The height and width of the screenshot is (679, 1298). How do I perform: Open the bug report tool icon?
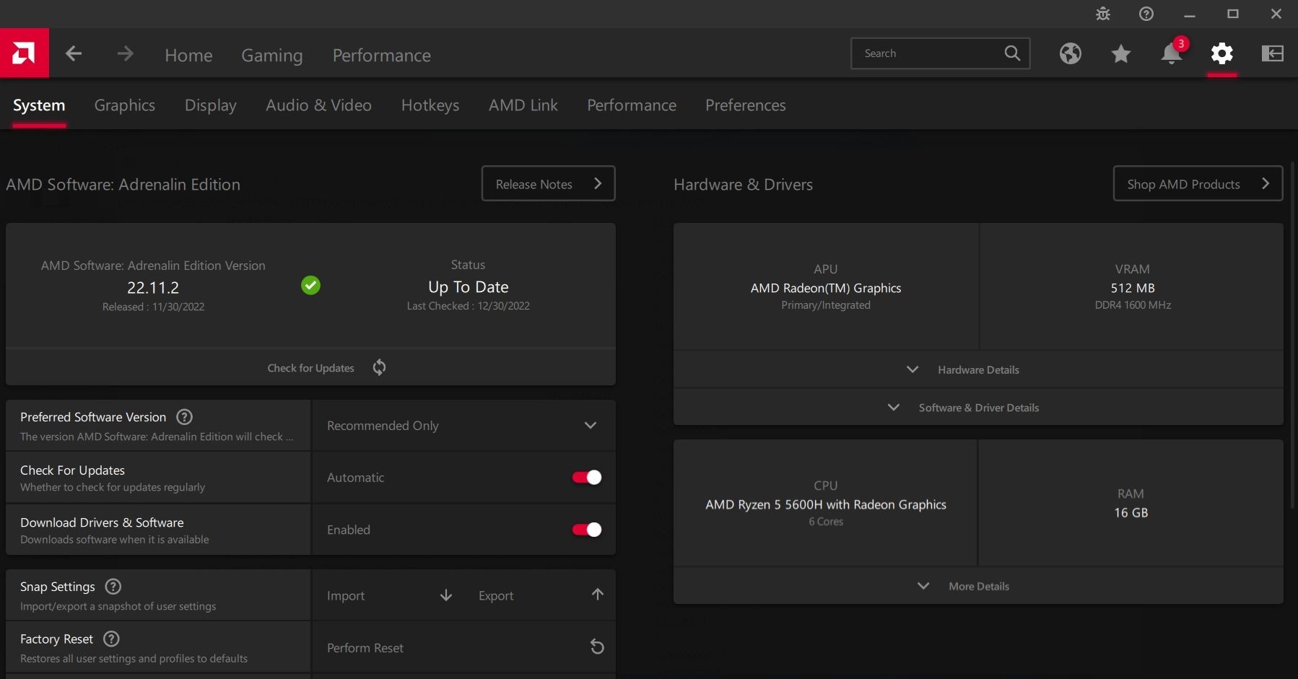point(1103,14)
